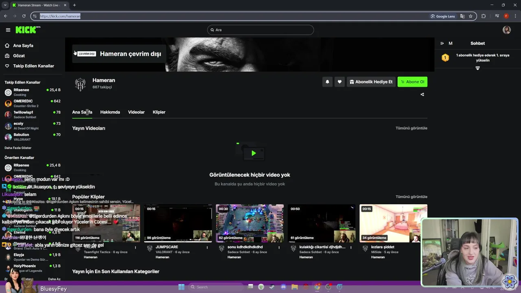The height and width of the screenshot is (293, 521).
Task: Toggle the notification bell for Hameran
Action: click(x=327, y=82)
